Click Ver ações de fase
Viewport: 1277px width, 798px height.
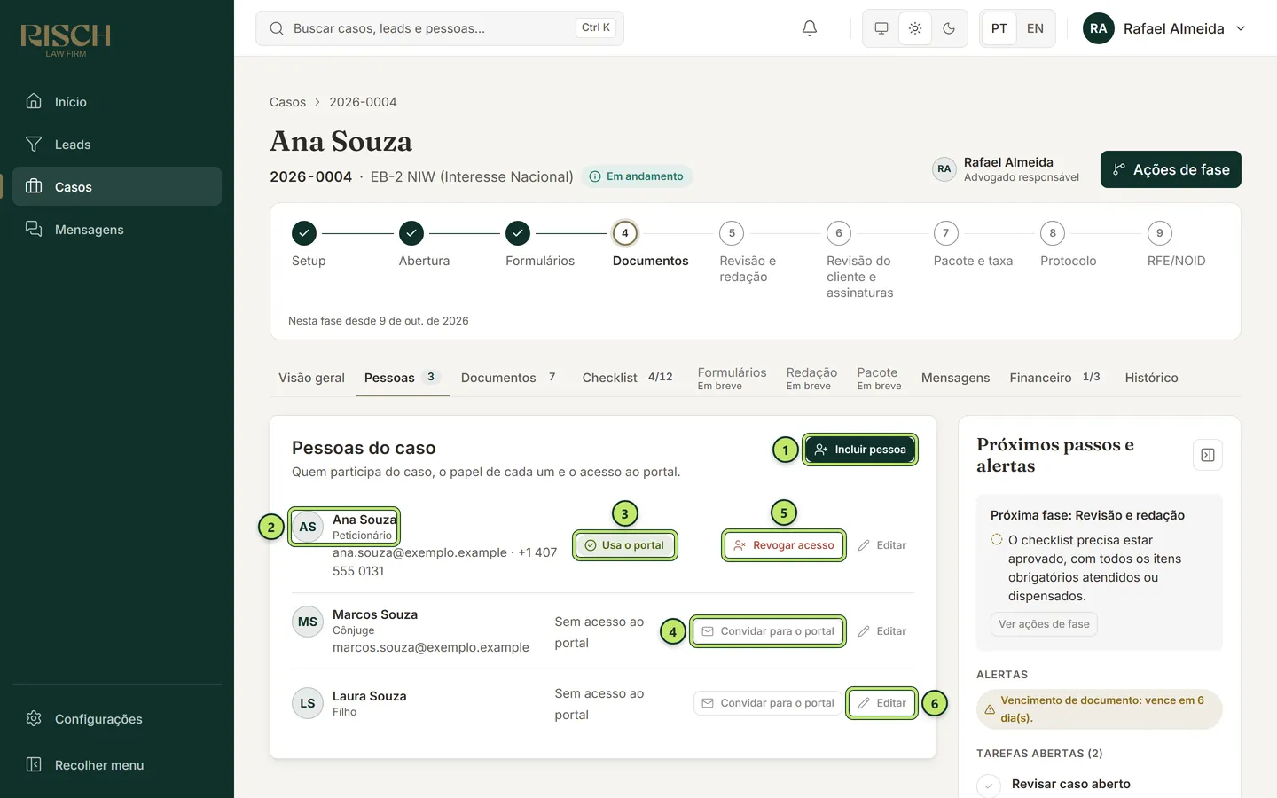click(1044, 624)
